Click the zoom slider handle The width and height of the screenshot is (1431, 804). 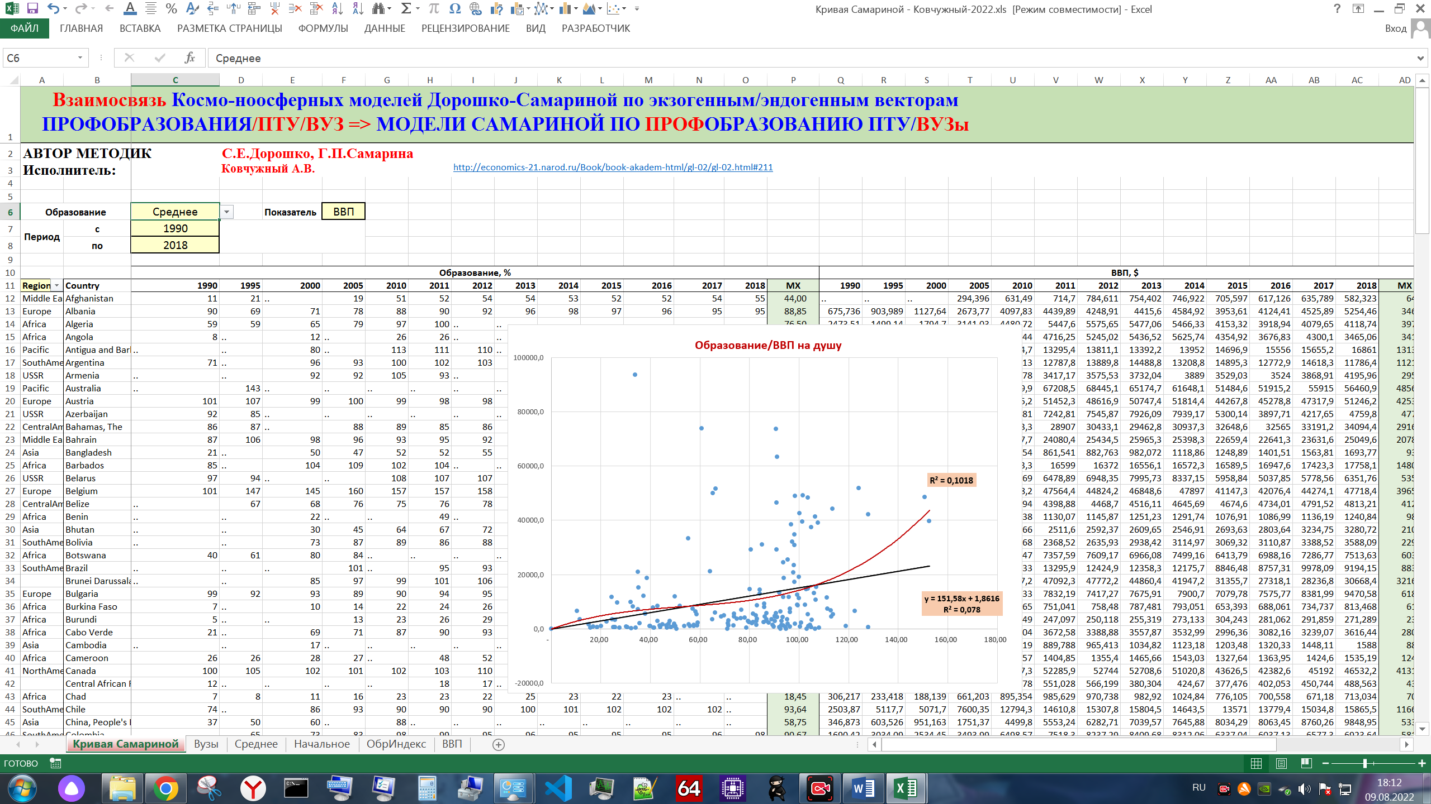1364,763
